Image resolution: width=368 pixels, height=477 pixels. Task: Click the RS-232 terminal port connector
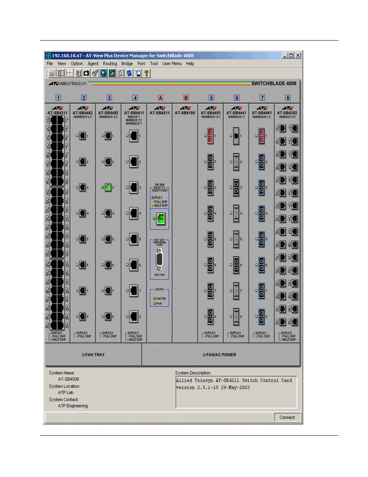click(x=159, y=260)
